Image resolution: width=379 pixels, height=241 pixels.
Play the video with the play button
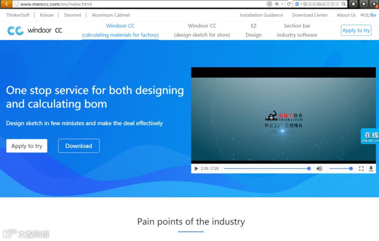click(196, 169)
